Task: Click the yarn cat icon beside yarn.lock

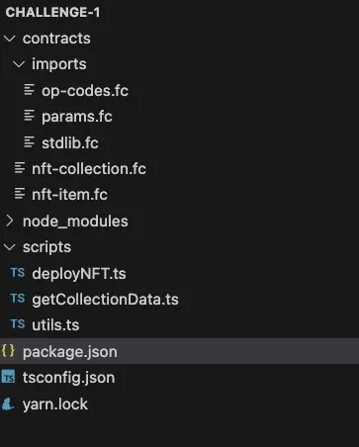Action: [x=8, y=403]
